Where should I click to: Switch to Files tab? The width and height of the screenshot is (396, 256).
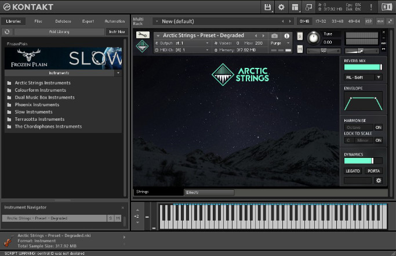click(x=38, y=21)
